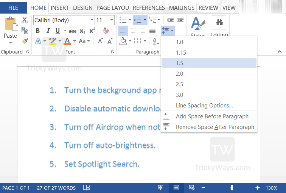
Task: Collapse the ribbon with the arrow
Action: point(280,52)
